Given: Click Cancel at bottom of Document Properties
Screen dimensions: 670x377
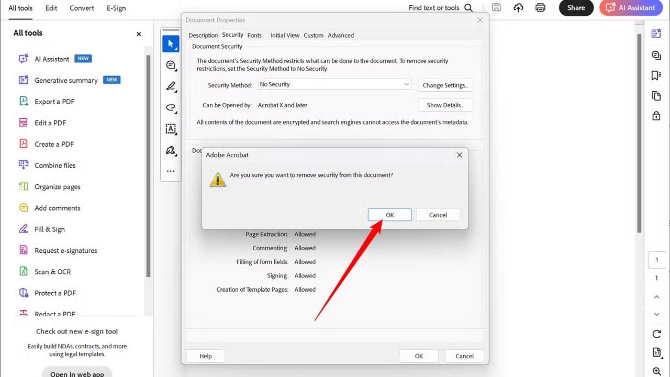Looking at the screenshot, I should pyautogui.click(x=465, y=356).
